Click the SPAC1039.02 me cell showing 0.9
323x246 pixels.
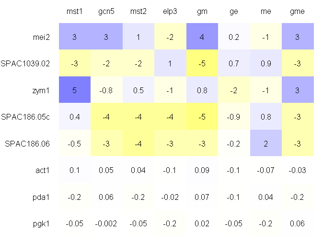(265, 63)
